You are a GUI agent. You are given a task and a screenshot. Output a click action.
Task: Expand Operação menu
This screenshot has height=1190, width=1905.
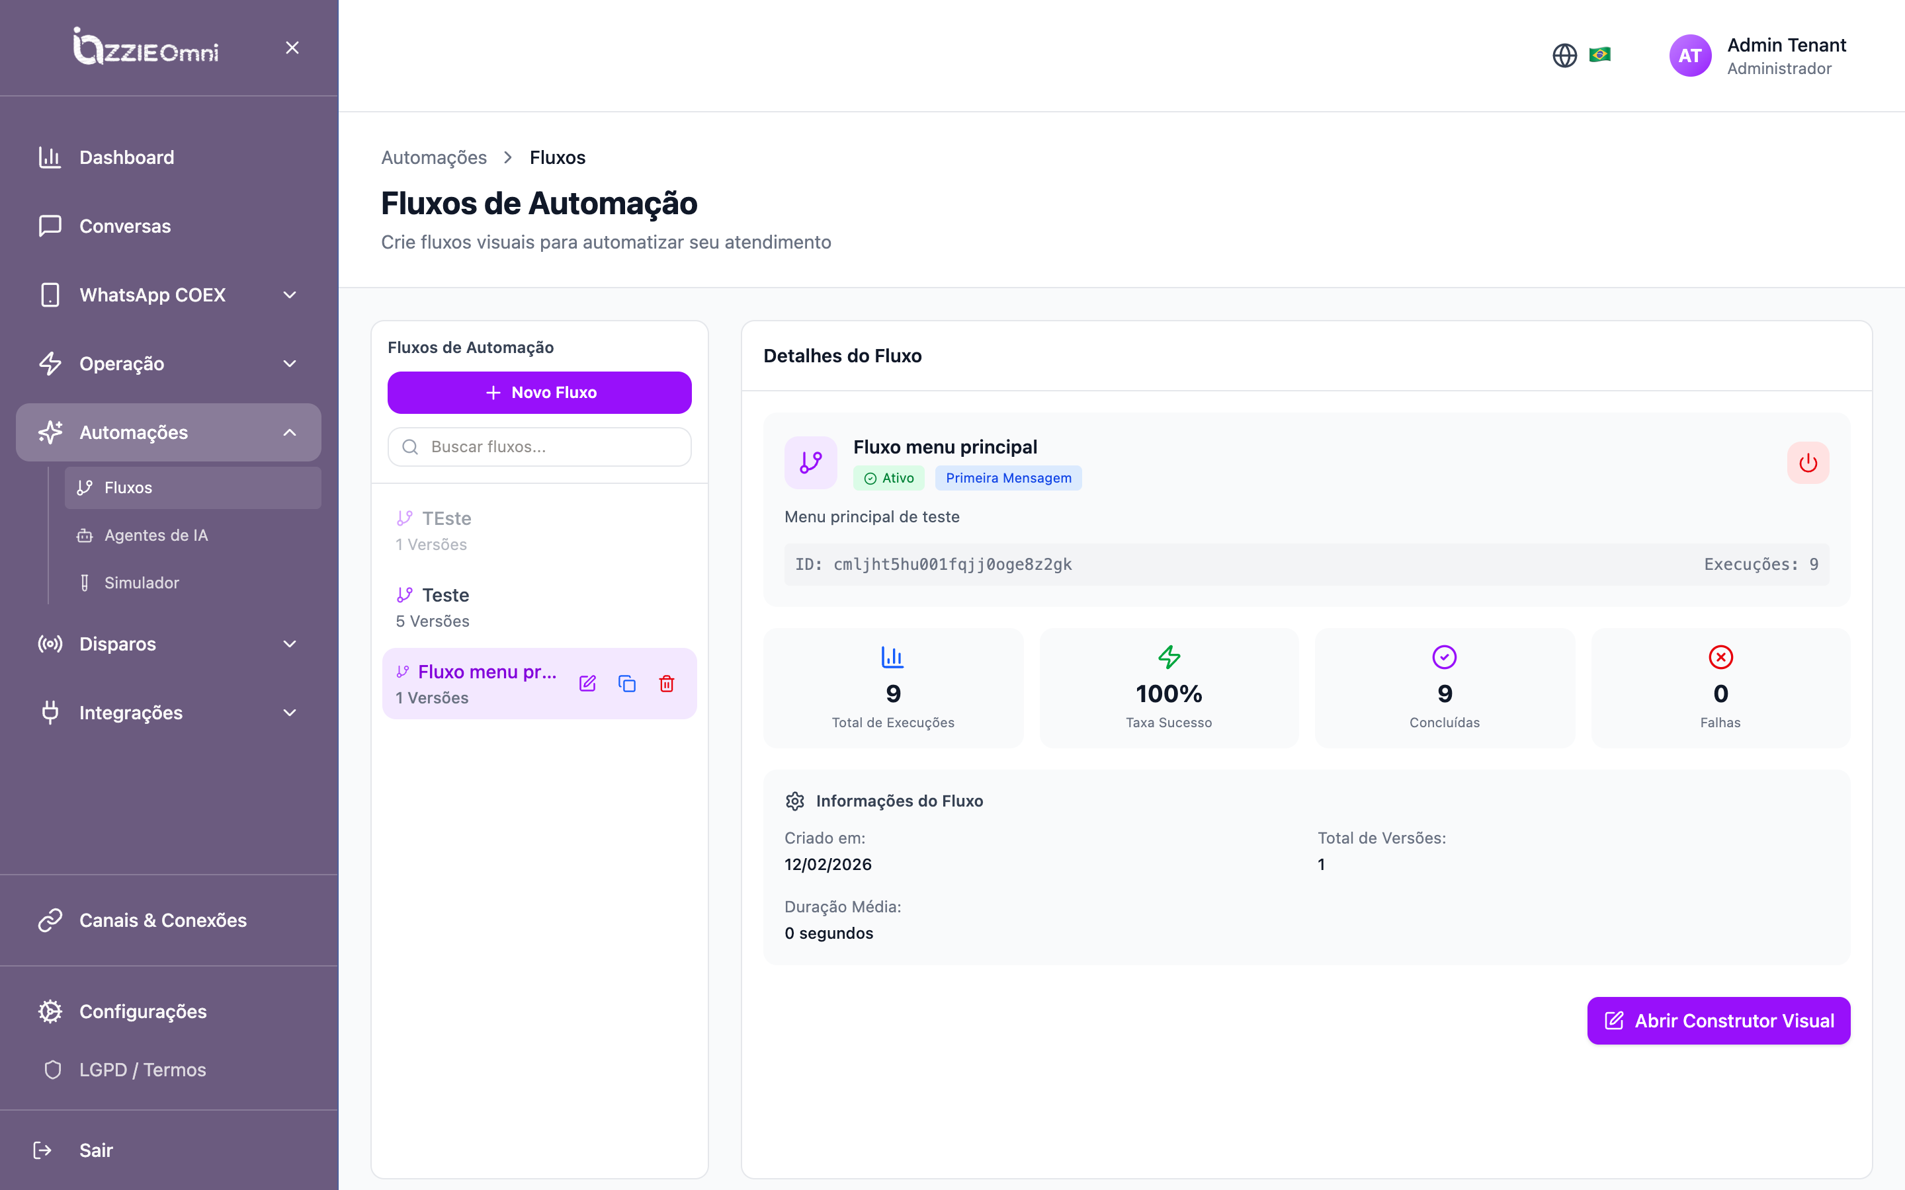coord(169,364)
